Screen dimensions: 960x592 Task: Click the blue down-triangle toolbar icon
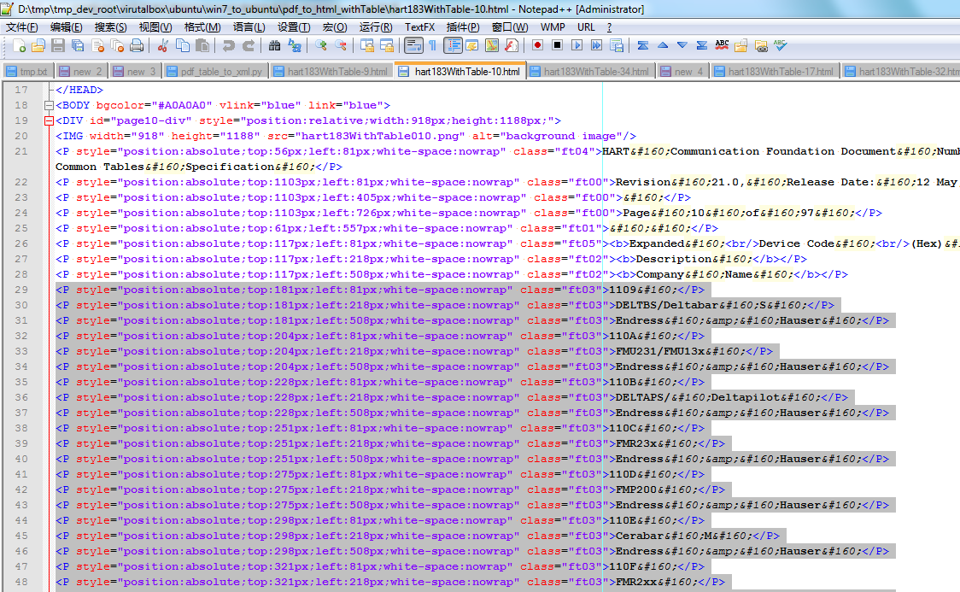[682, 45]
